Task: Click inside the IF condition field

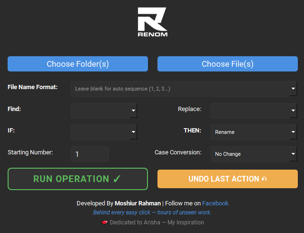Action: coord(100,132)
